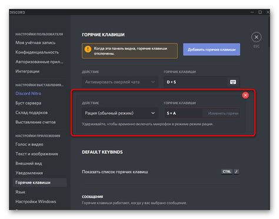Open Выставление счетов section
279x219 pixels.
(35, 122)
